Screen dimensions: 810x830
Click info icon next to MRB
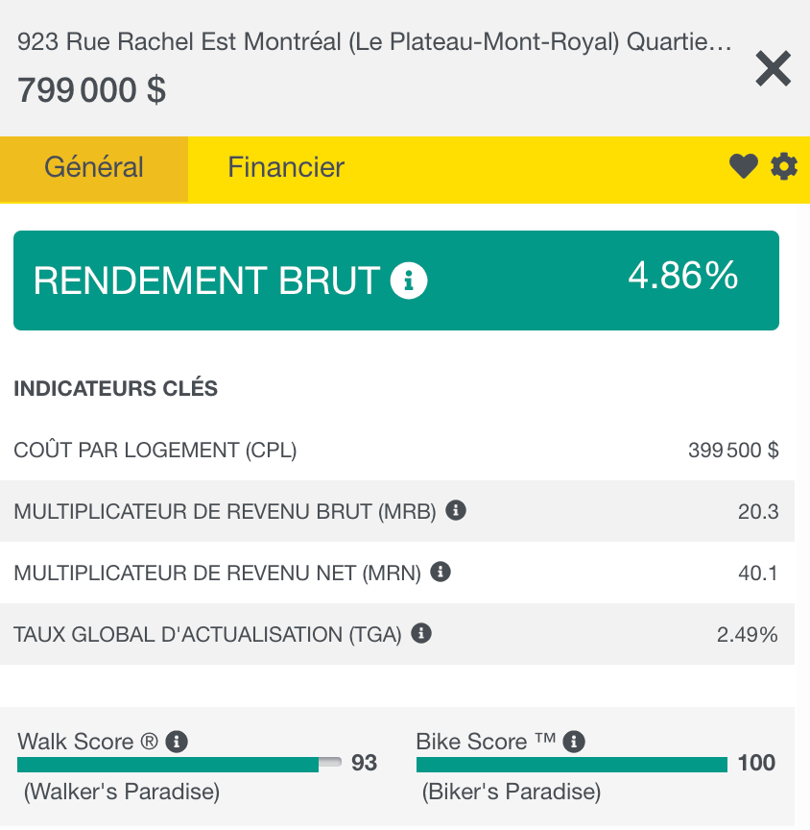coord(457,510)
